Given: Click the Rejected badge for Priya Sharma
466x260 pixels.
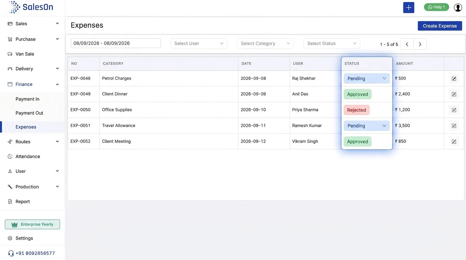Looking at the screenshot, I should point(357,110).
